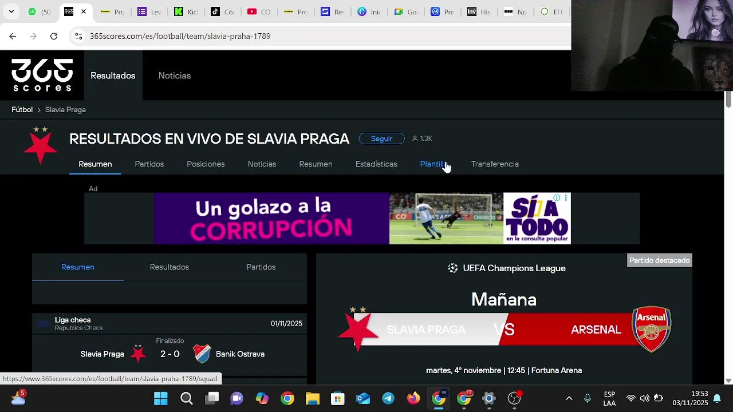Image resolution: width=733 pixels, height=412 pixels.
Task: Click the Banik Ostrava club crest
Action: pyautogui.click(x=202, y=354)
